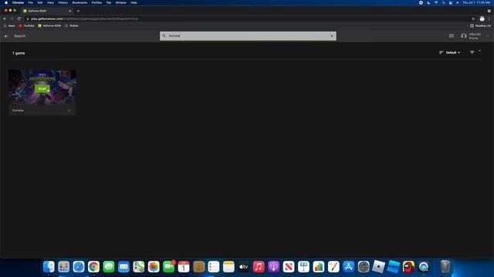Click the "1 game" results count

[x=19, y=53]
